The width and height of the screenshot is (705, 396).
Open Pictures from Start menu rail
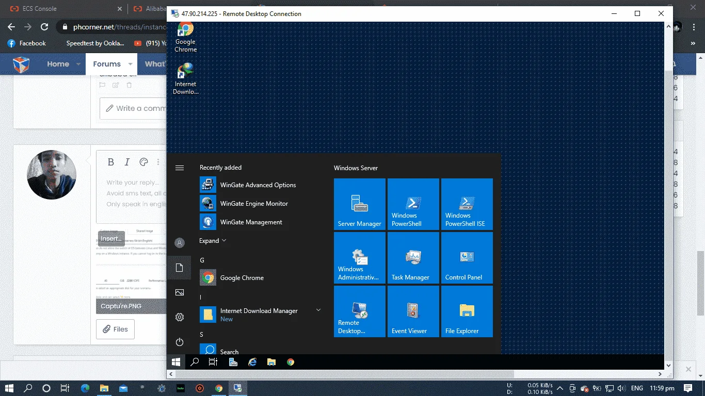(x=180, y=292)
